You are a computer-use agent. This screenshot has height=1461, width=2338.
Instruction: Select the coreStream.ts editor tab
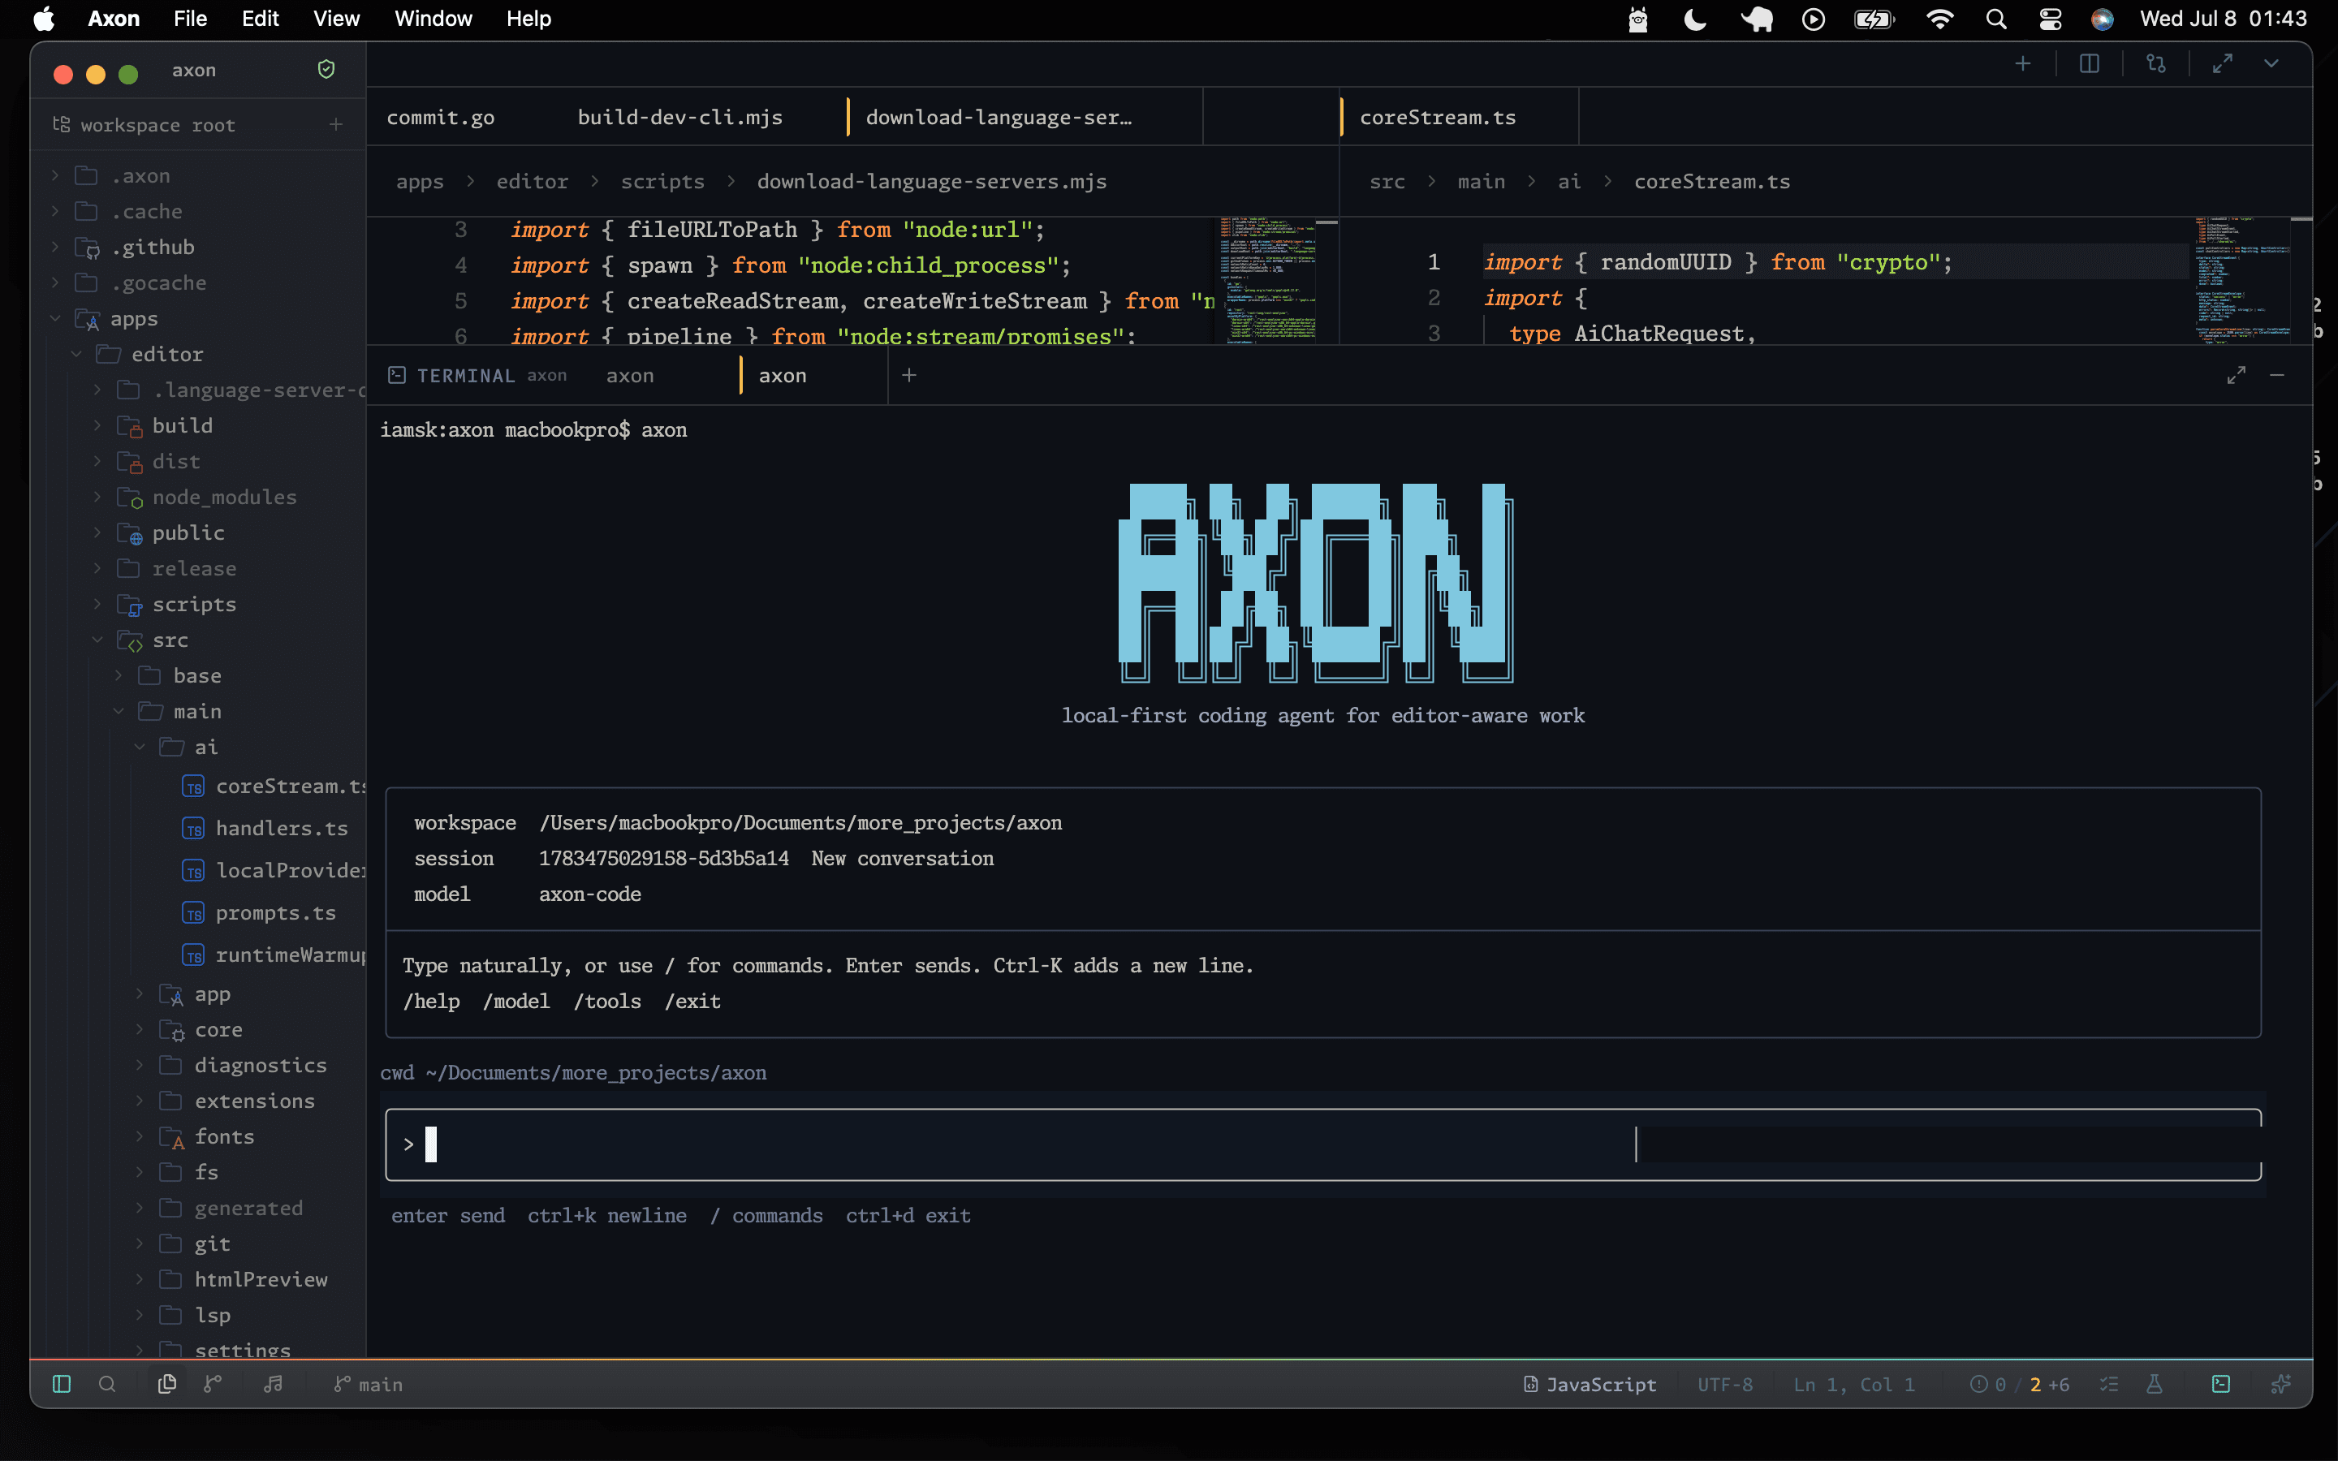[x=1438, y=117]
